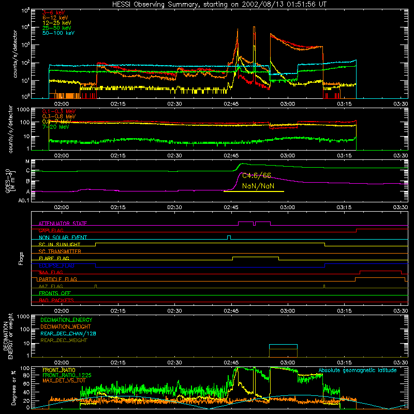The width and height of the screenshot is (414, 414).
Task: Select the green 25-50 keV legend label
Action: [57, 28]
